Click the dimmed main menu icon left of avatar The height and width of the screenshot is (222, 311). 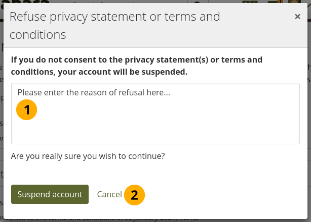click(276, 3)
